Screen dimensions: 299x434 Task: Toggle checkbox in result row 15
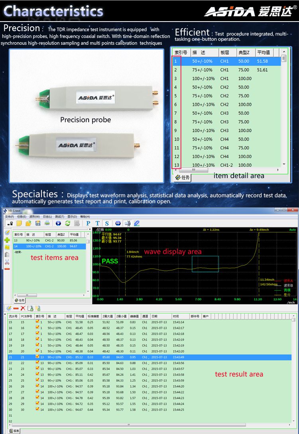pos(37,322)
